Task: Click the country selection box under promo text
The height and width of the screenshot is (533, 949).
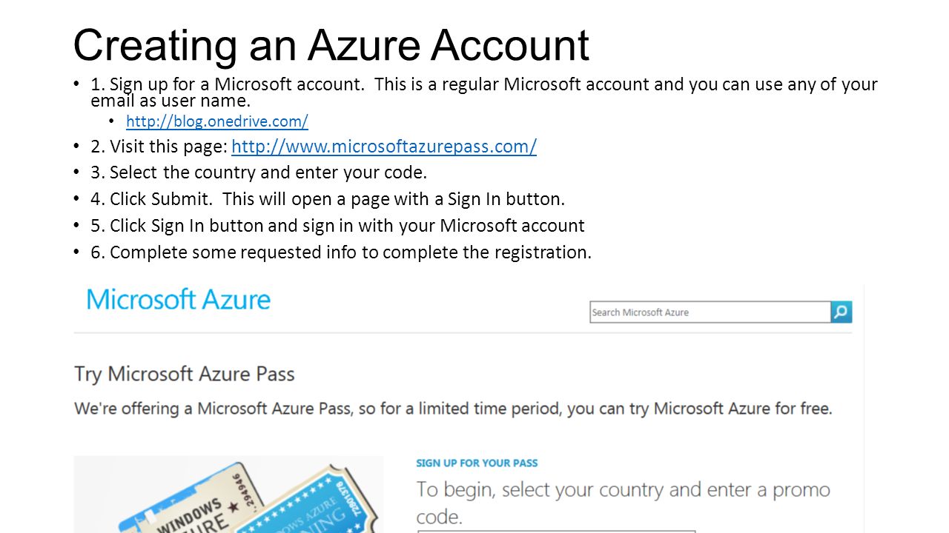Action: [x=556, y=531]
